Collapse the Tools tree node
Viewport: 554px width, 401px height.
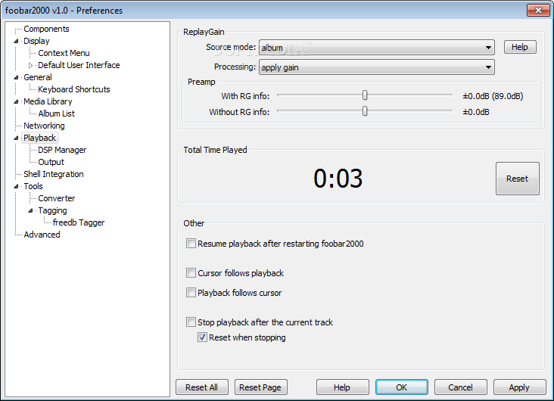[16, 187]
